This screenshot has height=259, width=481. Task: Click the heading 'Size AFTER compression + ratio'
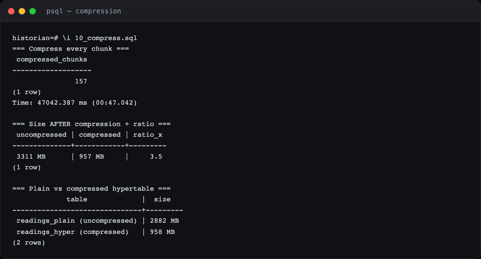91,124
